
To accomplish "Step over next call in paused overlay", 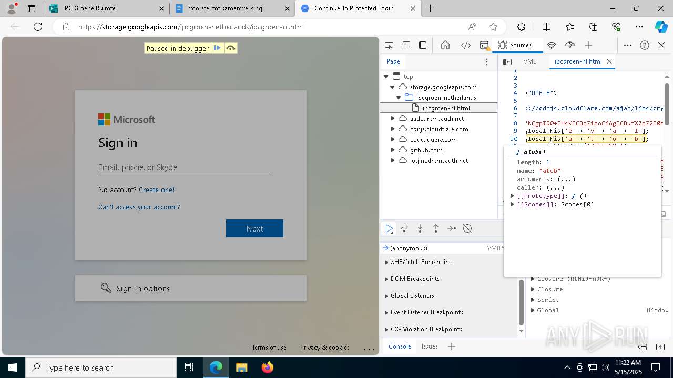I will (x=230, y=48).
